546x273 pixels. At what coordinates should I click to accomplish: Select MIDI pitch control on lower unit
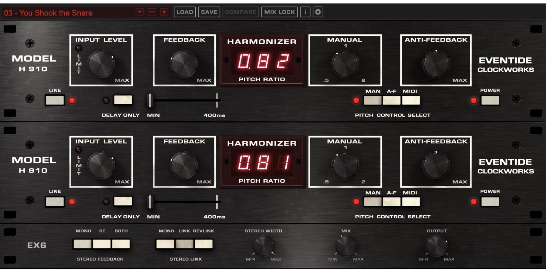pyautogui.click(x=411, y=201)
